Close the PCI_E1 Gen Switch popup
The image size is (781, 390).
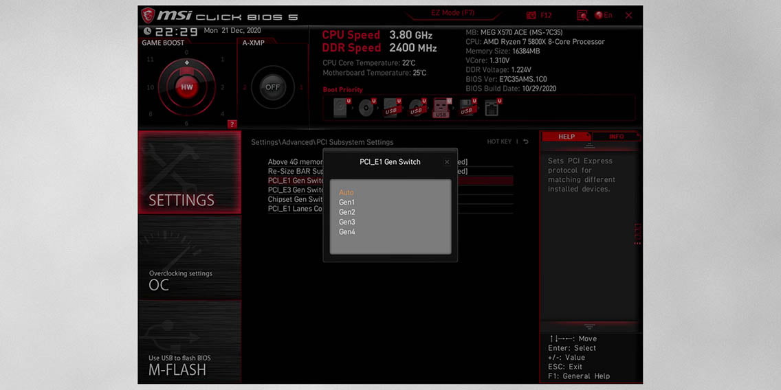tap(447, 162)
